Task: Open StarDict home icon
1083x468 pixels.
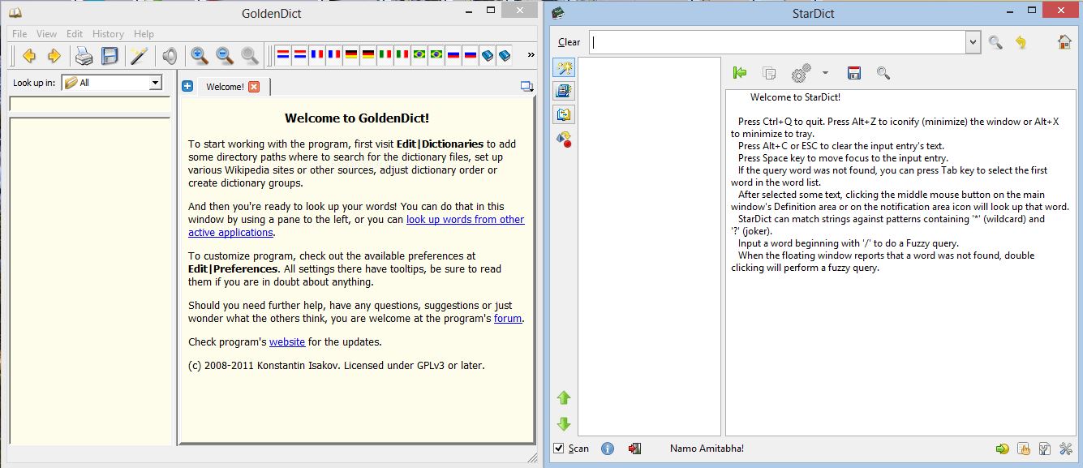Action: (x=1064, y=42)
